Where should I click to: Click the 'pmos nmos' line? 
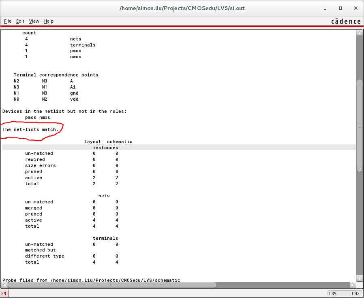point(37,117)
